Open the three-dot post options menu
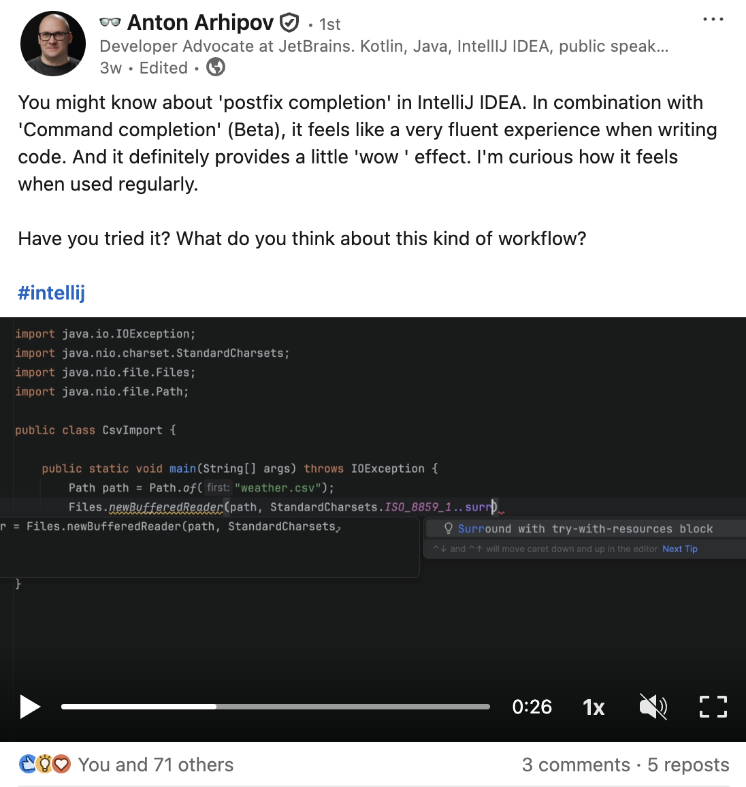This screenshot has height=787, width=746. click(713, 19)
